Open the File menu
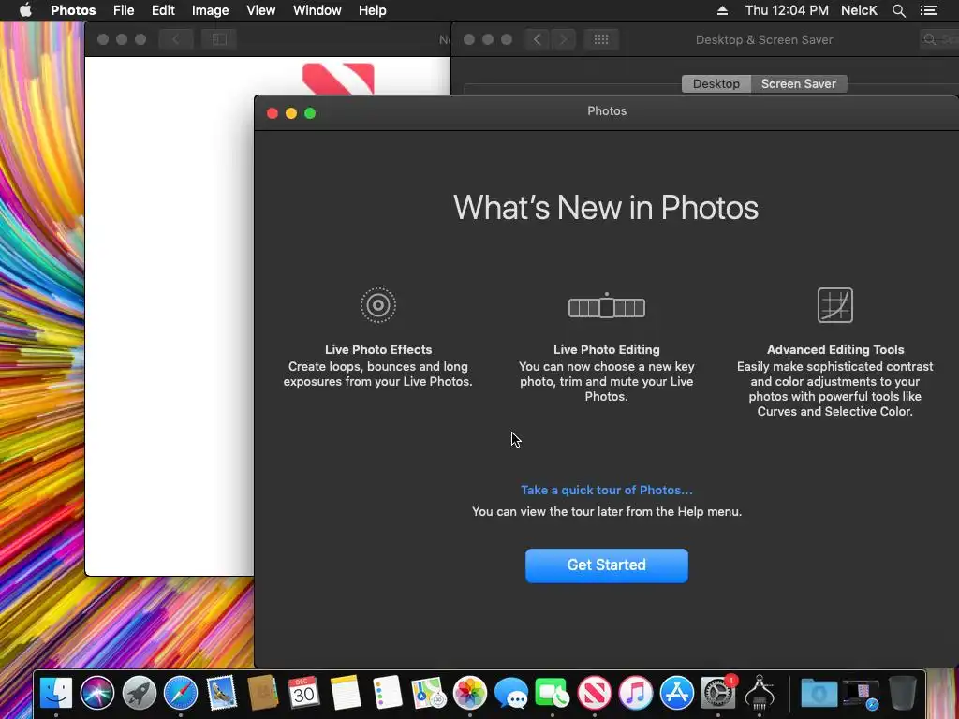The height and width of the screenshot is (719, 959). coord(124,10)
